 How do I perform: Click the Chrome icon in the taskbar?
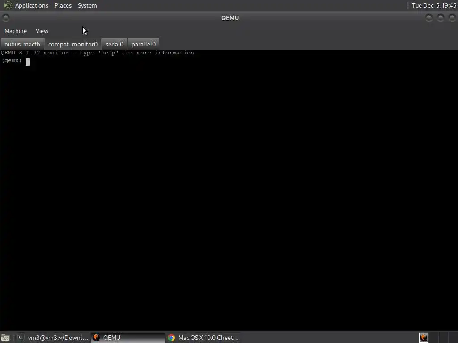pyautogui.click(x=171, y=338)
